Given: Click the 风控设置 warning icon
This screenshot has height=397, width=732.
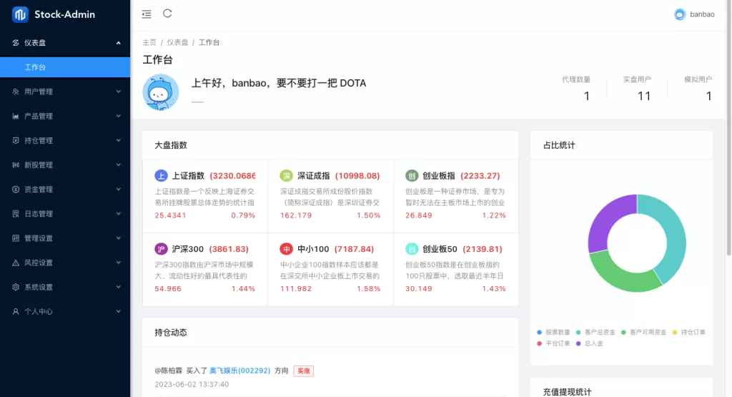Looking at the screenshot, I should 16,263.
